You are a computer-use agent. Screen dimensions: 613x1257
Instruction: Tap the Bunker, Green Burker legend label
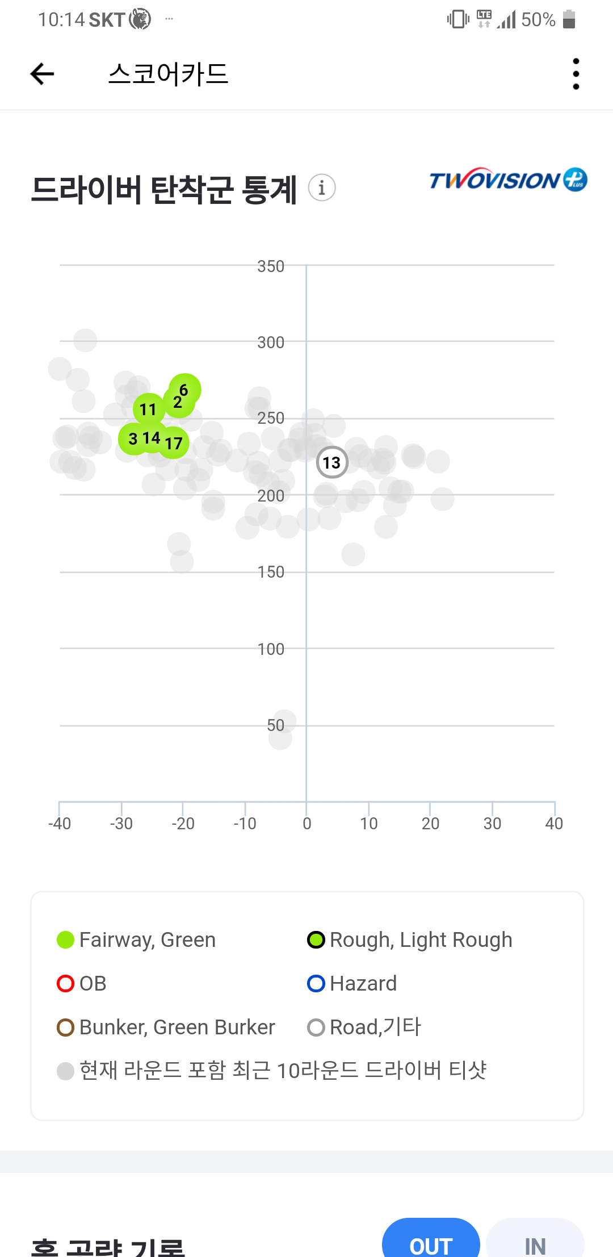[x=177, y=1027]
